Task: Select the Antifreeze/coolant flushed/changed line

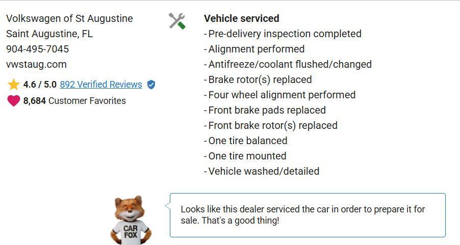Action: (290, 64)
